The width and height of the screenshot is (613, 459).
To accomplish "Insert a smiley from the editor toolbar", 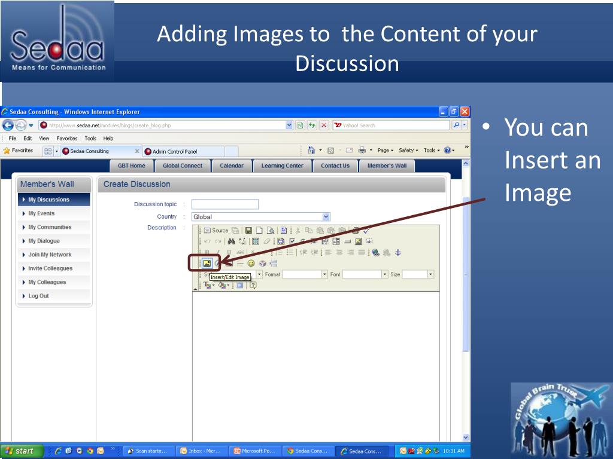I will click(251, 263).
